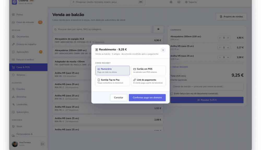Screen dimensions: 261x150
Task: Choose Link de pagamento option
Action: (x=148, y=81)
